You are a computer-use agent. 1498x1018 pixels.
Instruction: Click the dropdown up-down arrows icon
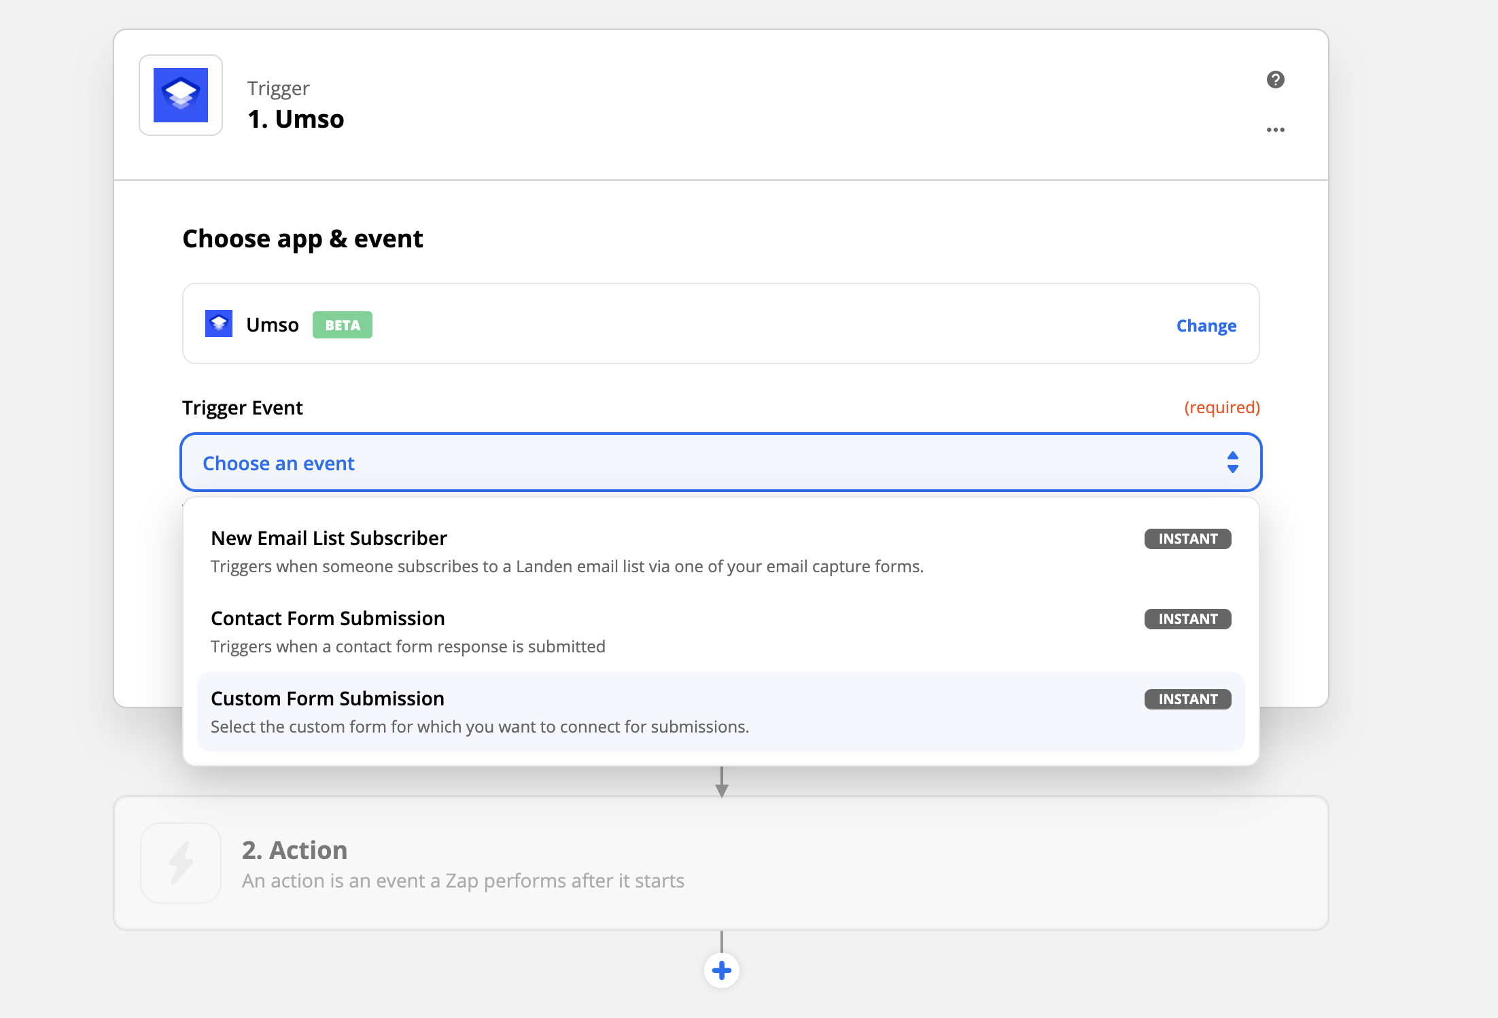point(1232,462)
